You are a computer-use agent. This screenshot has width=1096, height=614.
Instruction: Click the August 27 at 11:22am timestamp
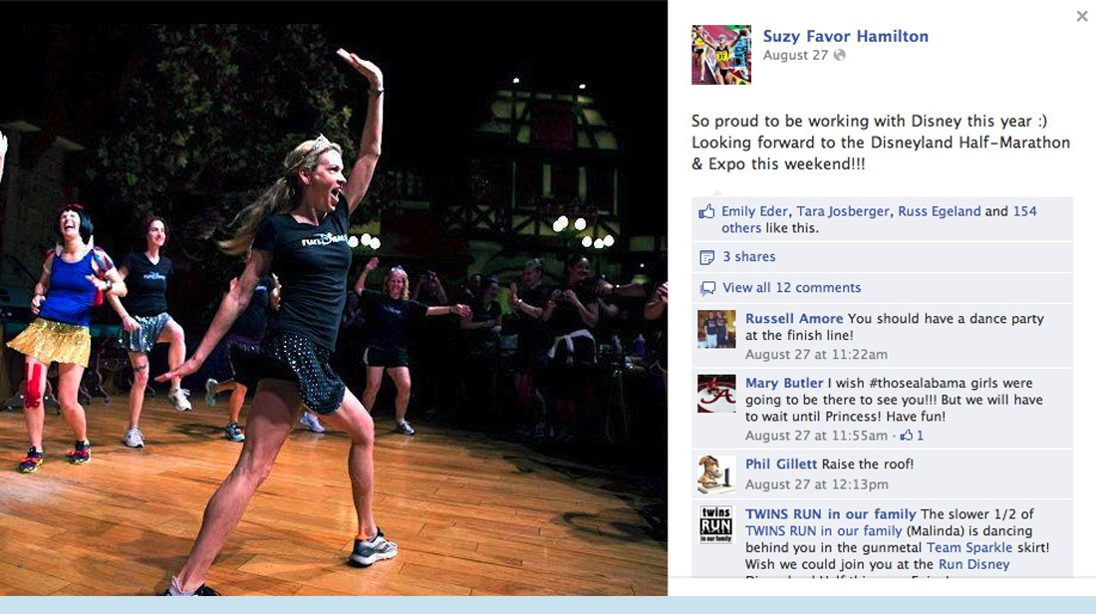pyautogui.click(x=816, y=355)
